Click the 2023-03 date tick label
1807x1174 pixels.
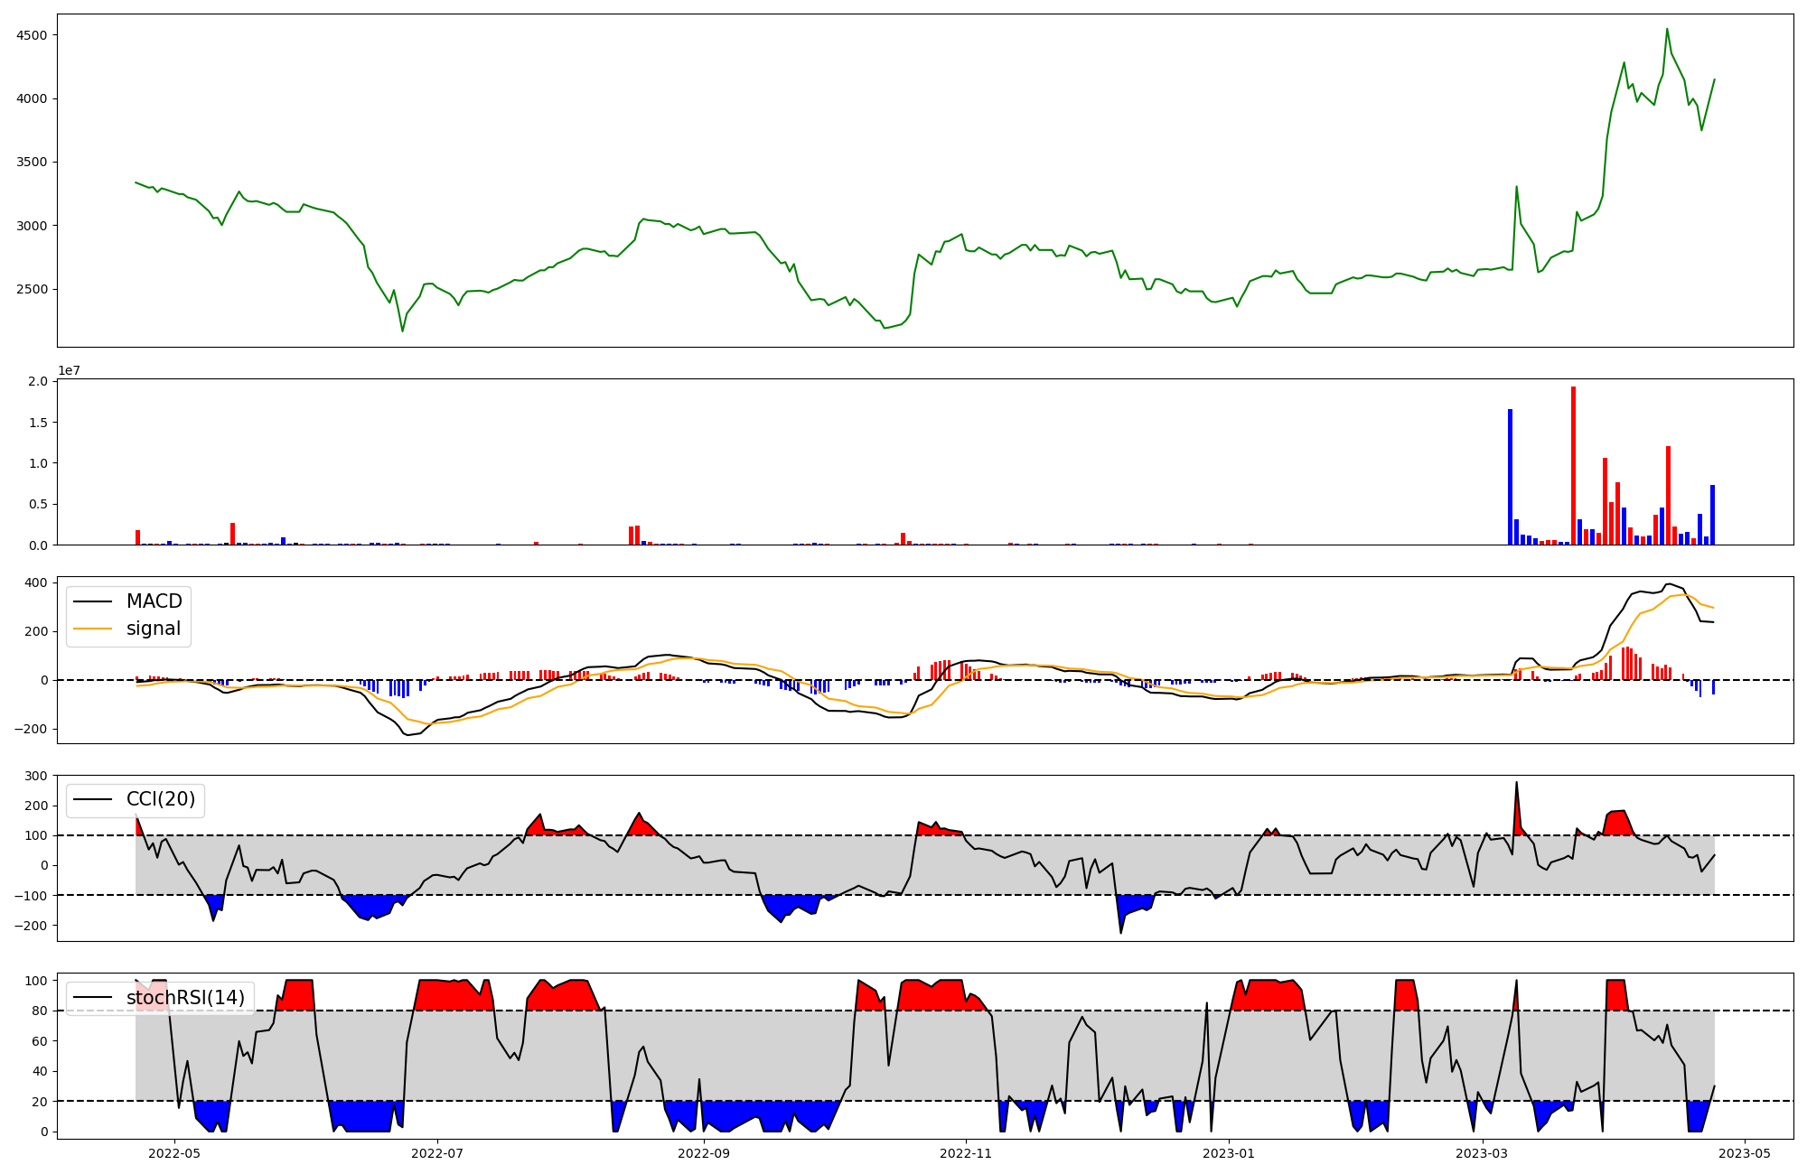click(x=1483, y=1153)
